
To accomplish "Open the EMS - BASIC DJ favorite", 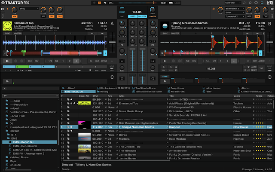I will pos(78,92).
